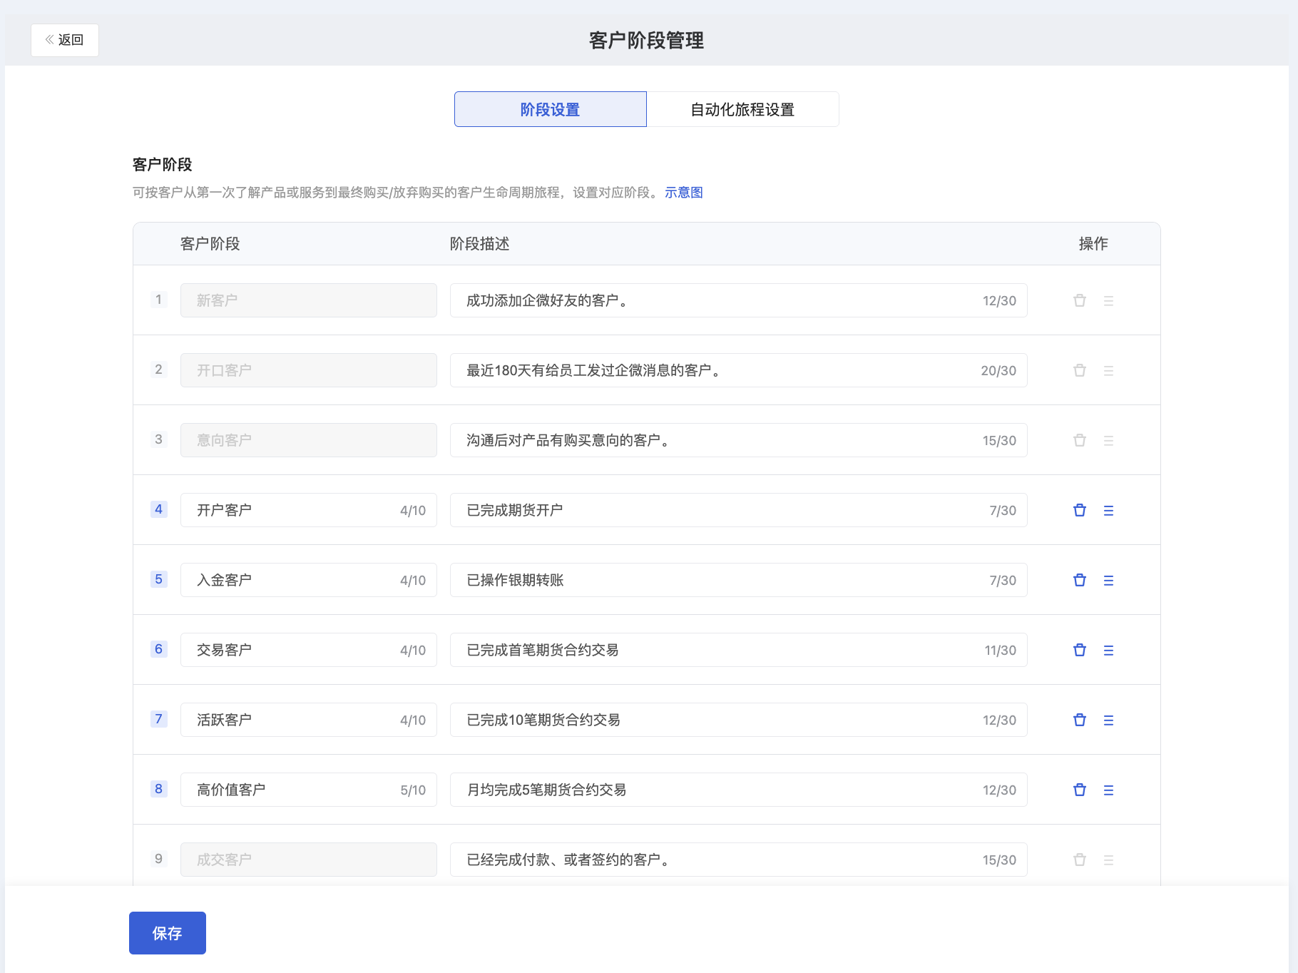The image size is (1298, 973).
Task: Open the 示意图 link
Action: click(x=684, y=193)
